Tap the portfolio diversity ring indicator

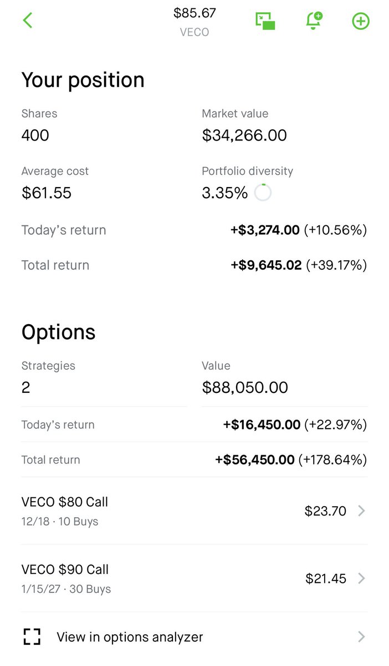[263, 193]
